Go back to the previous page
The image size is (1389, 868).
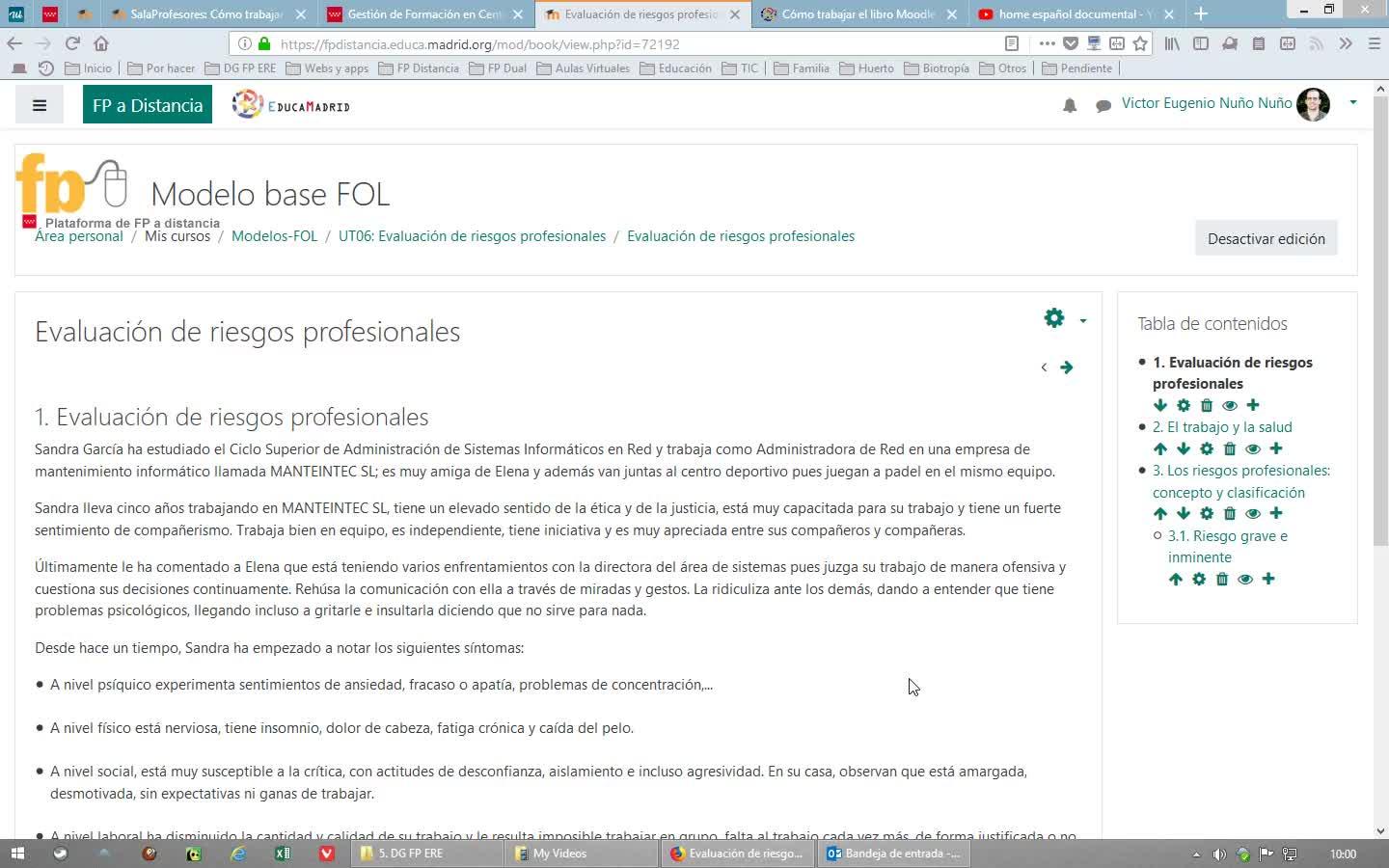(14, 43)
